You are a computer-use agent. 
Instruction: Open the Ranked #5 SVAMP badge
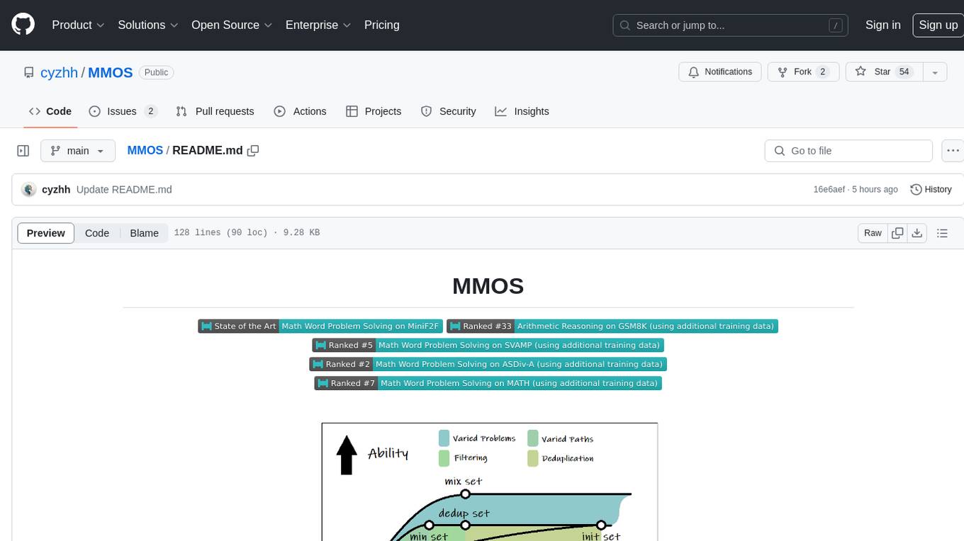point(488,346)
